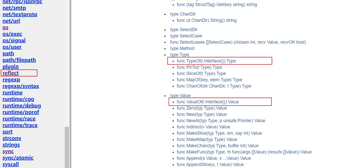Open the strconv package link

tap(12, 138)
